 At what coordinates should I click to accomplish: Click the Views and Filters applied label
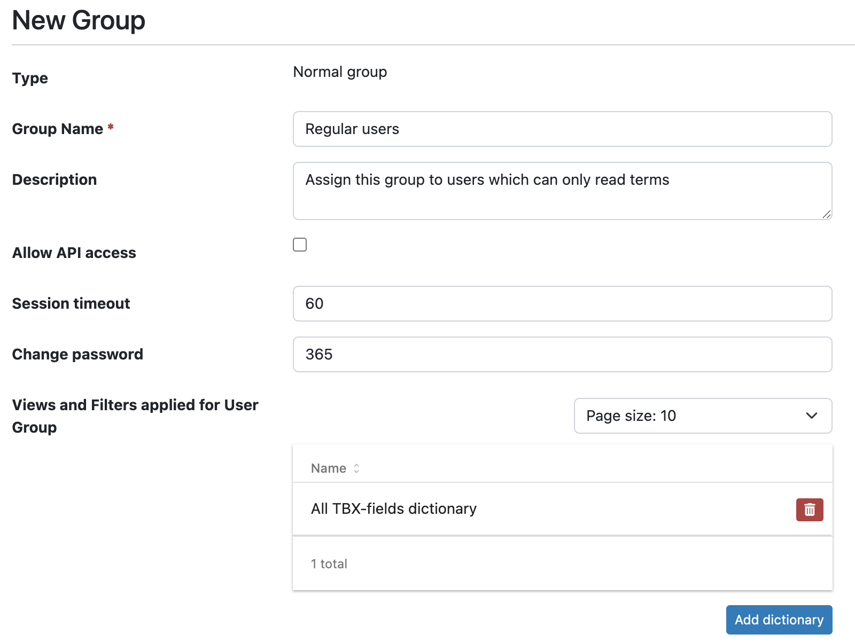tap(135, 416)
